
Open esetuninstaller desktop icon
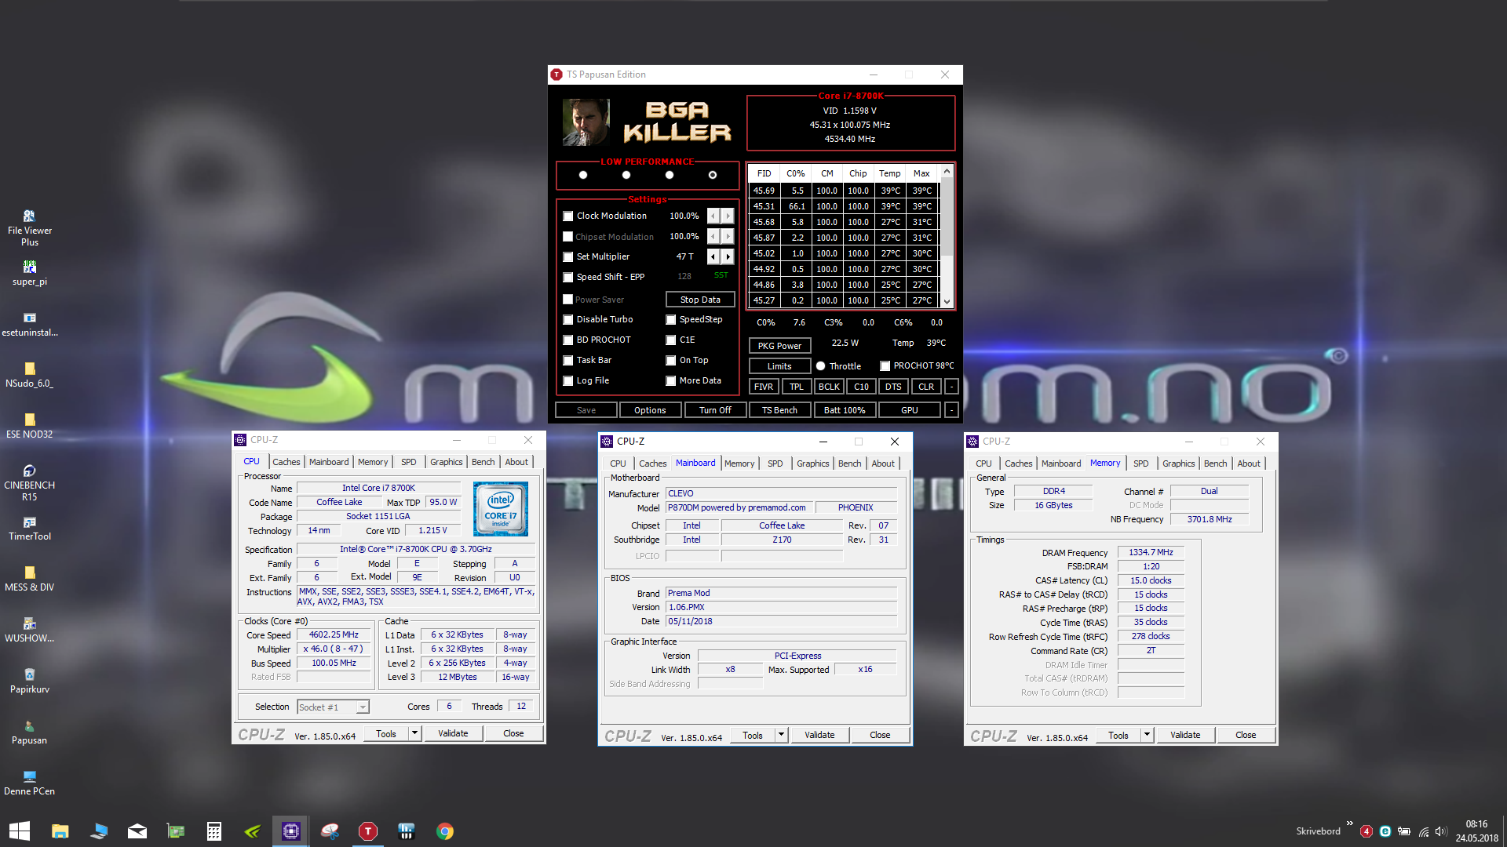pos(29,323)
